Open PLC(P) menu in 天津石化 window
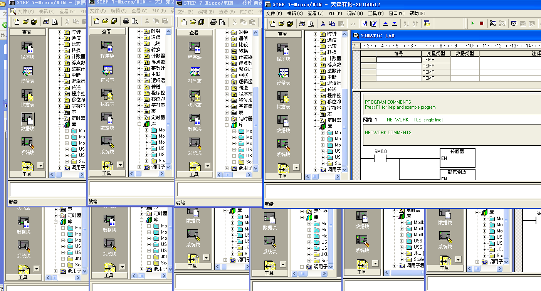The image size is (541, 291). (335, 13)
